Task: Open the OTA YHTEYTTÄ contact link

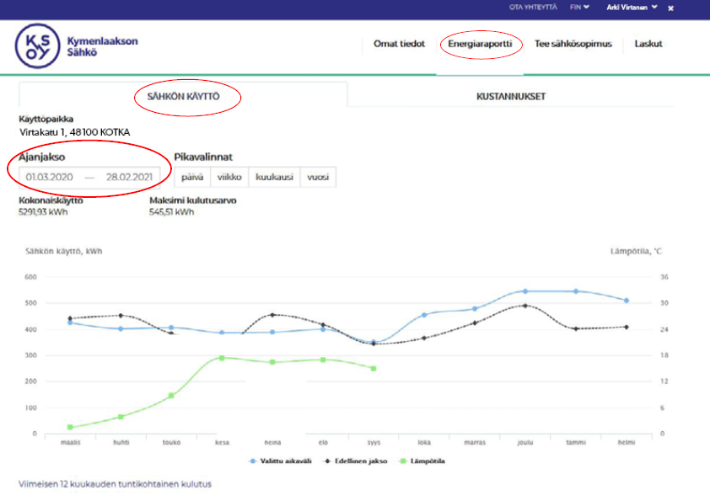Action: pos(533,8)
